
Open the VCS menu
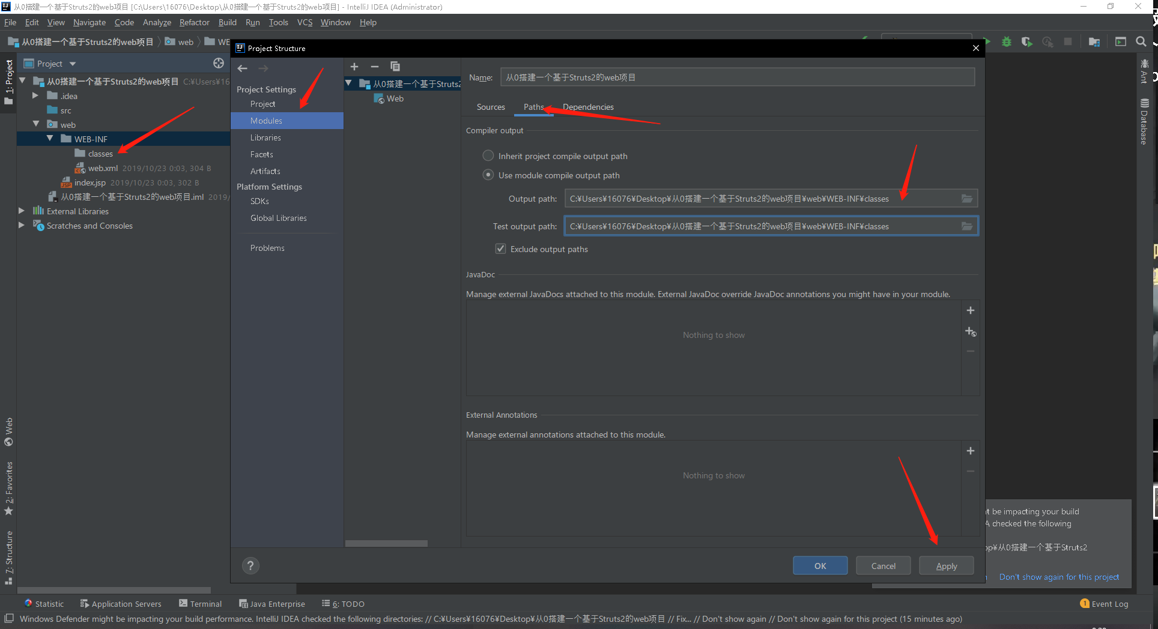click(x=305, y=22)
